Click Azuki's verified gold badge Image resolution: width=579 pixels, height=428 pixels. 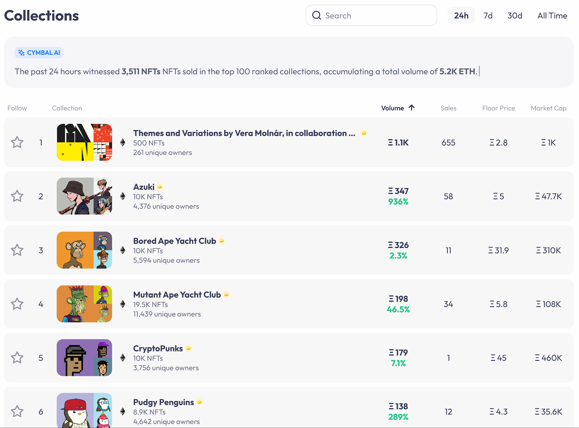(x=160, y=187)
